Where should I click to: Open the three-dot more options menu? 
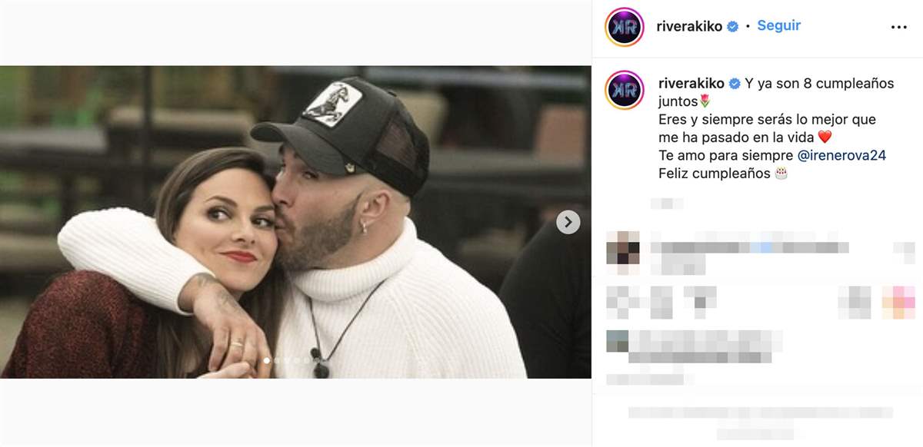click(898, 27)
